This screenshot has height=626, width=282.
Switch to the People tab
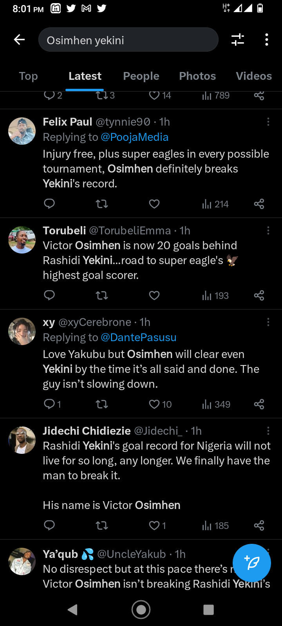(x=141, y=76)
